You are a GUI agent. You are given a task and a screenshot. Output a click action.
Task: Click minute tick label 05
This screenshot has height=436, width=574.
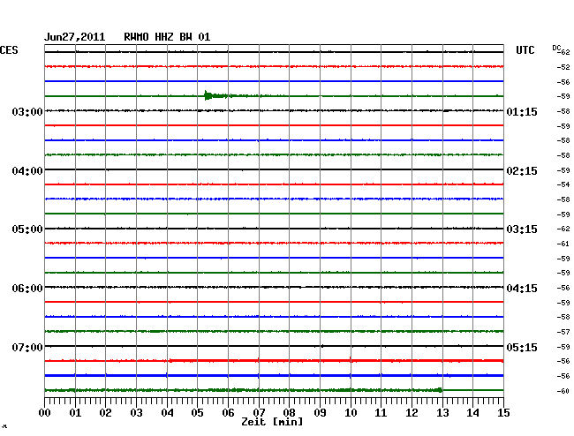[197, 412]
